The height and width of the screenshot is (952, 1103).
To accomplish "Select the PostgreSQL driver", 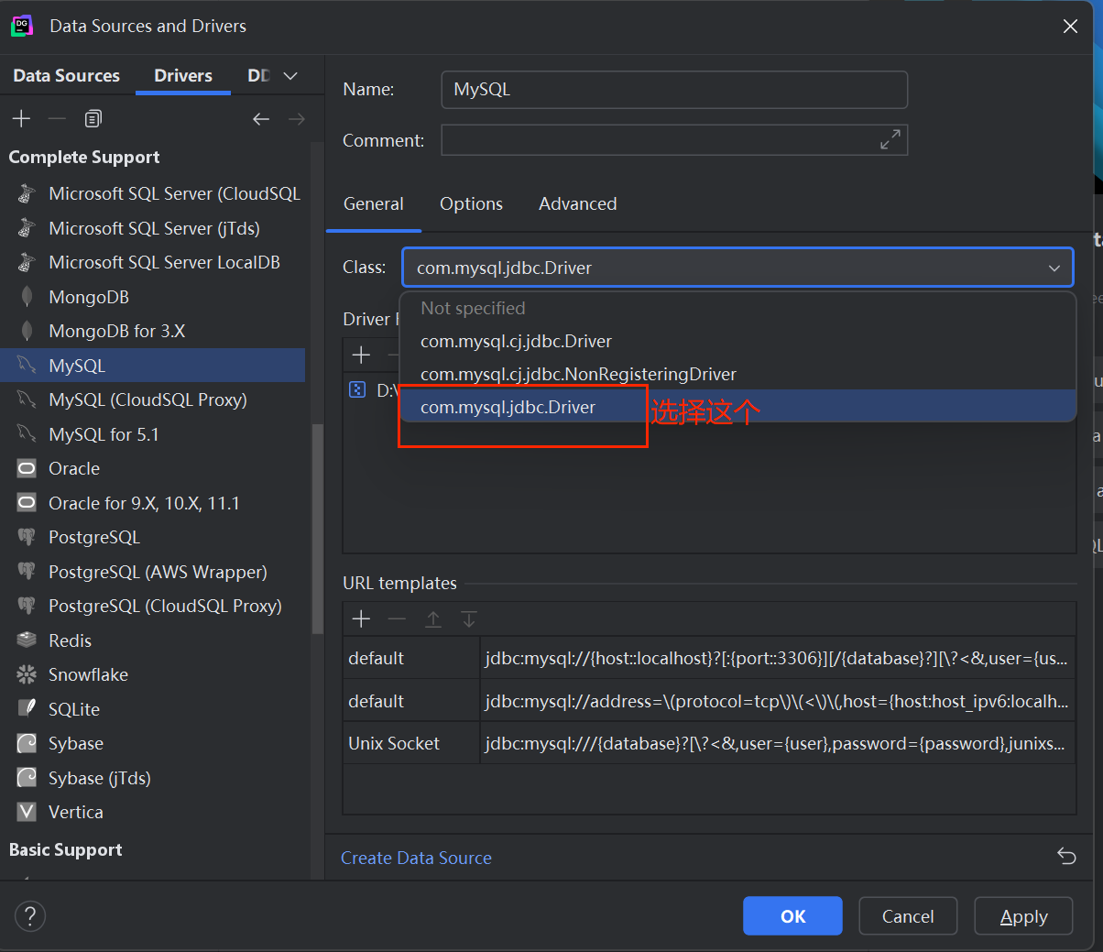I will tap(152, 537).
